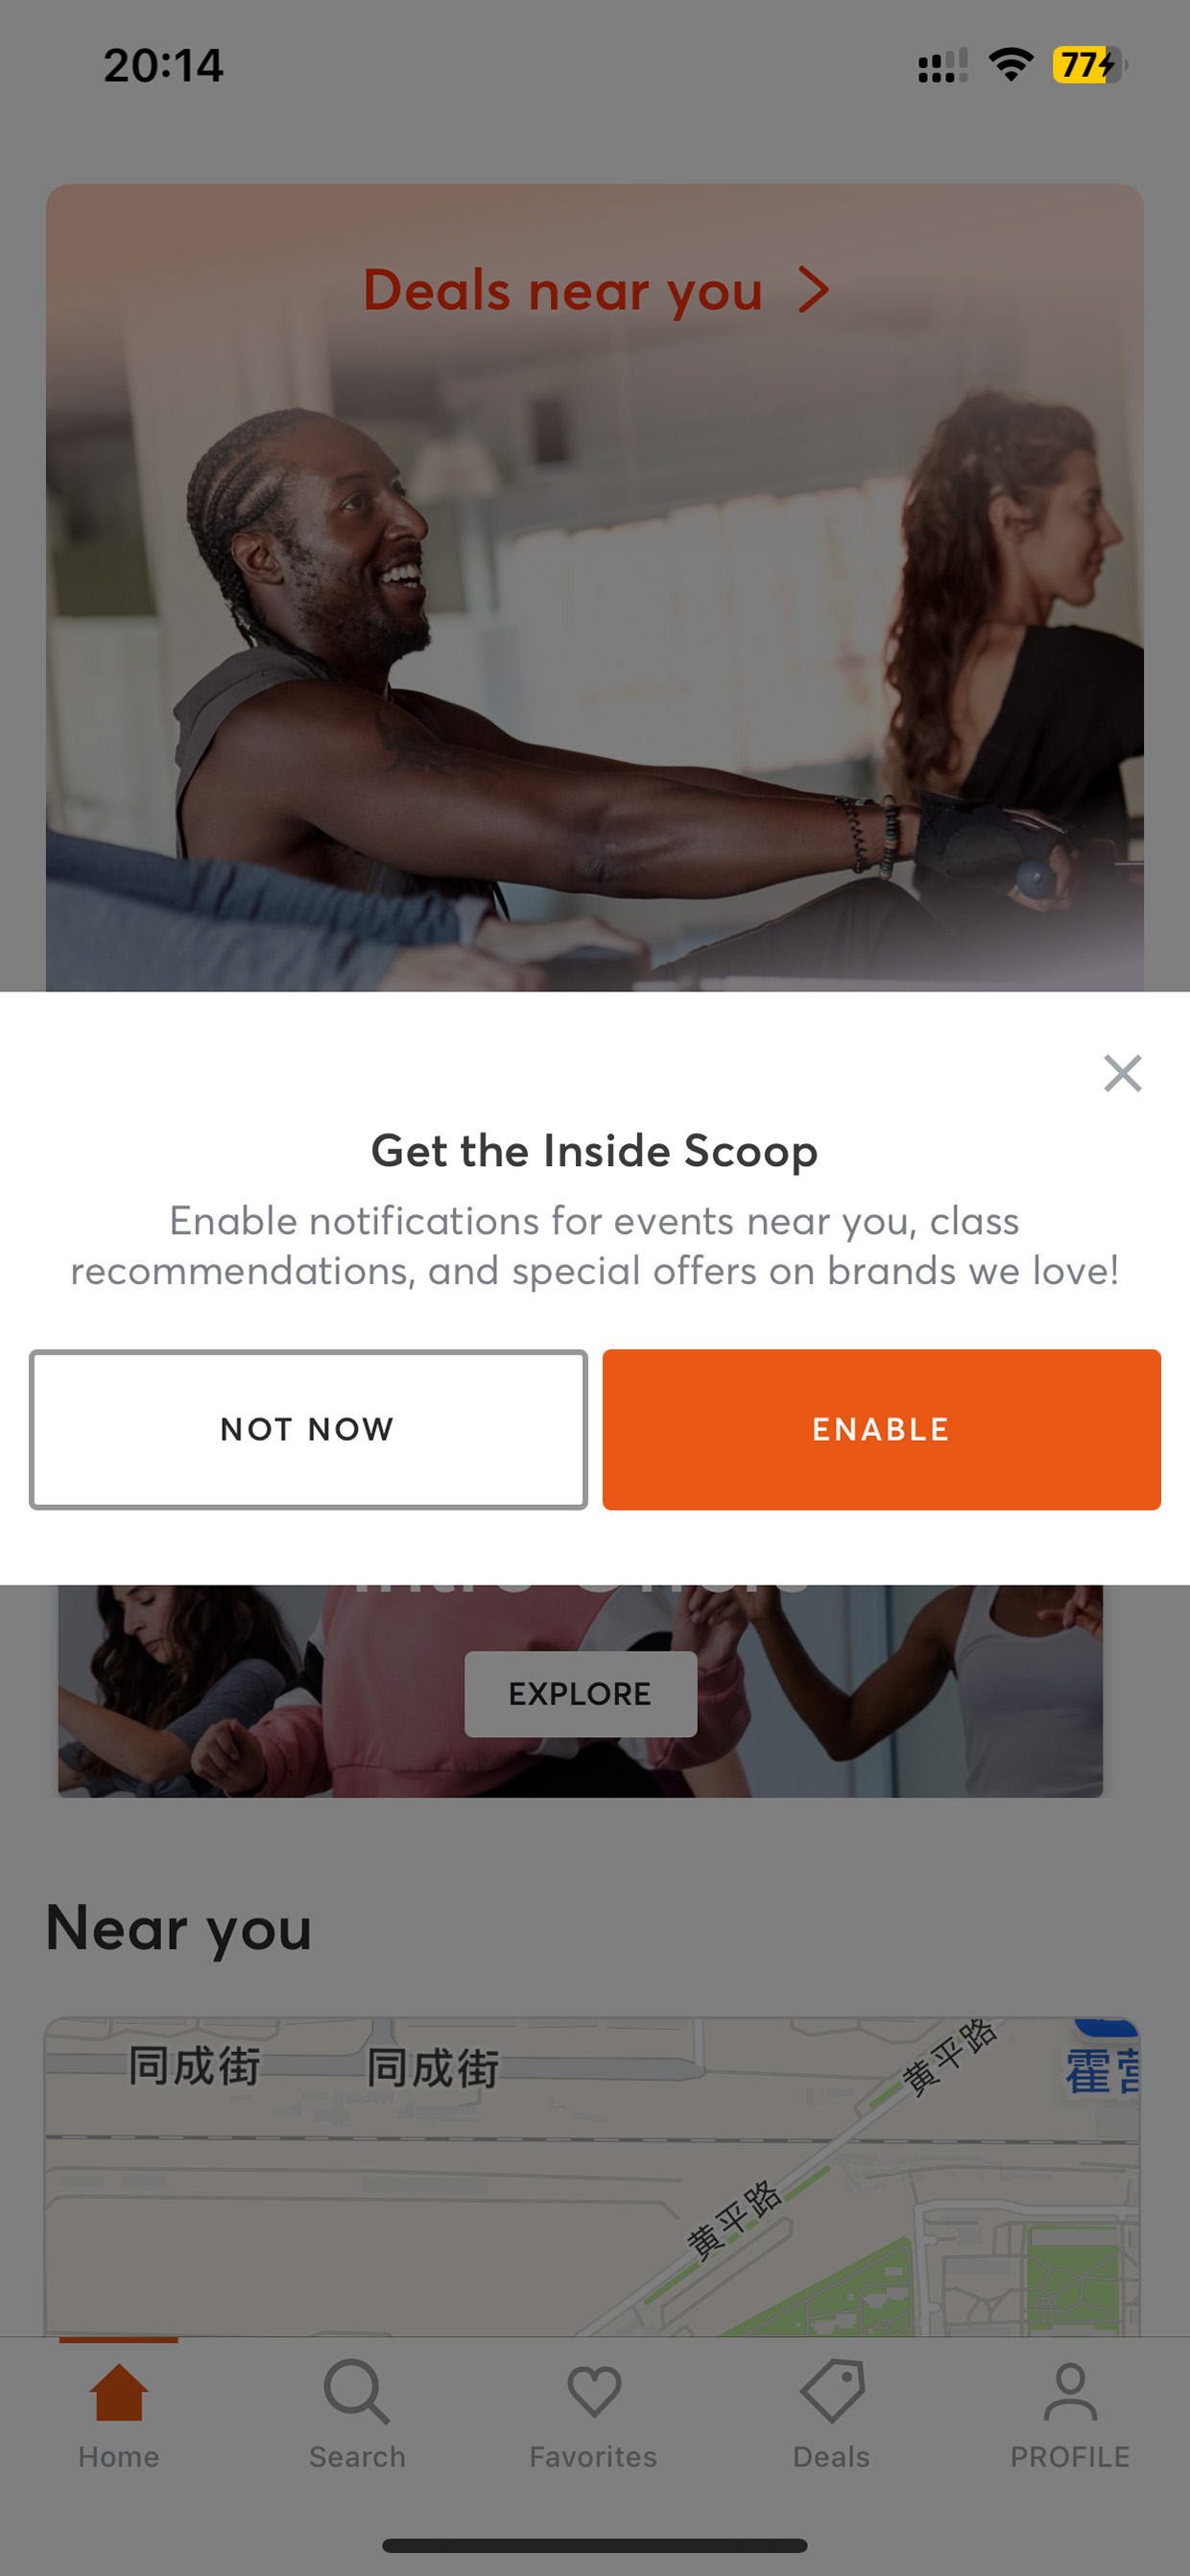Choose NOT NOW for notifications
Screen dimensions: 1190x2576
(308, 1429)
